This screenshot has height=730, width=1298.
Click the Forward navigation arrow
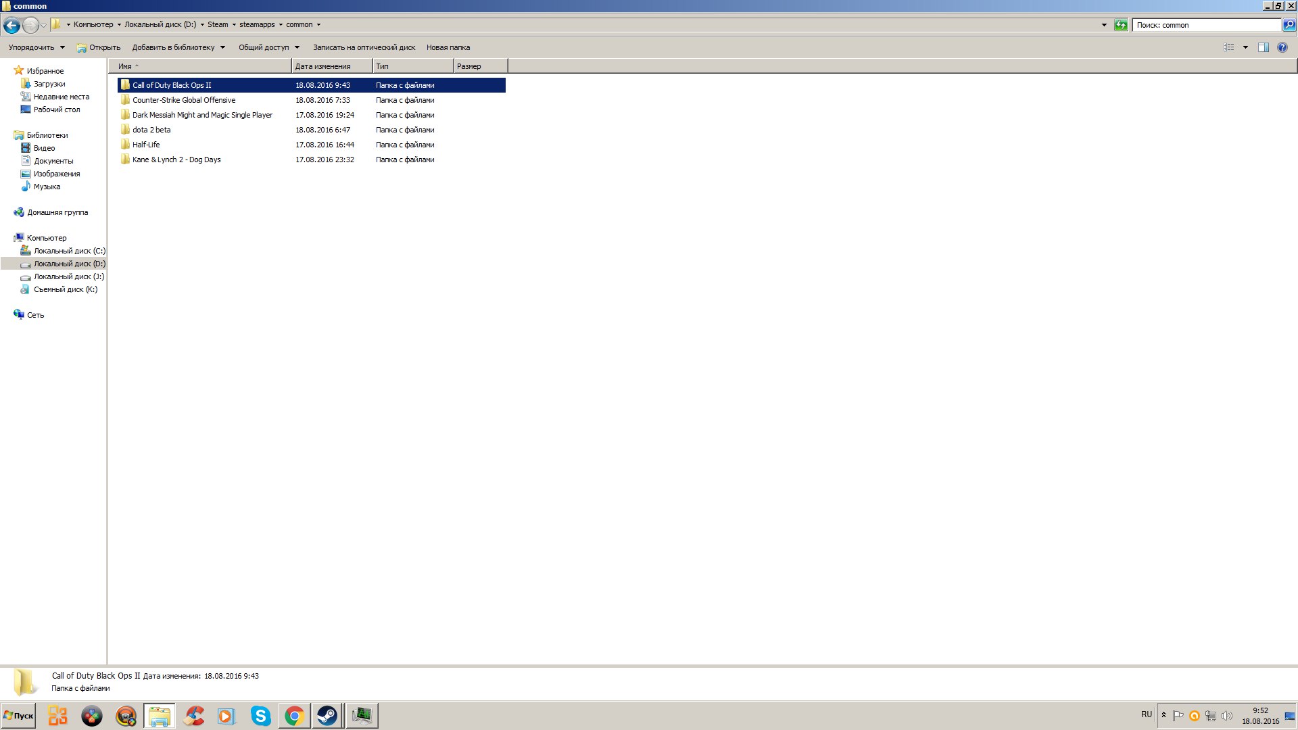(x=30, y=26)
